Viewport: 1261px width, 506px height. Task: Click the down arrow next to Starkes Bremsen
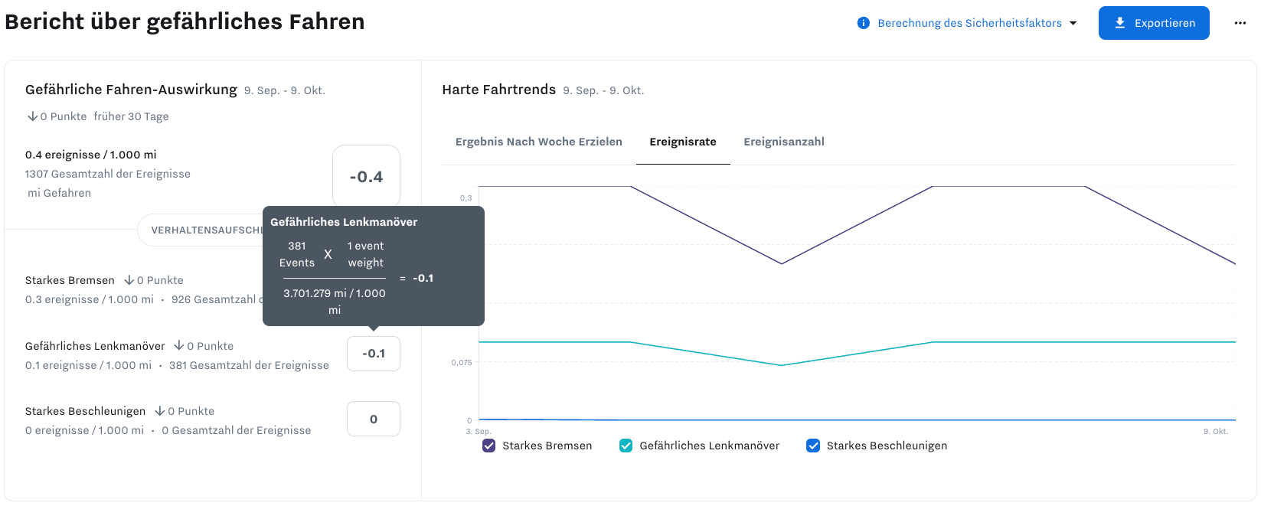click(x=129, y=280)
